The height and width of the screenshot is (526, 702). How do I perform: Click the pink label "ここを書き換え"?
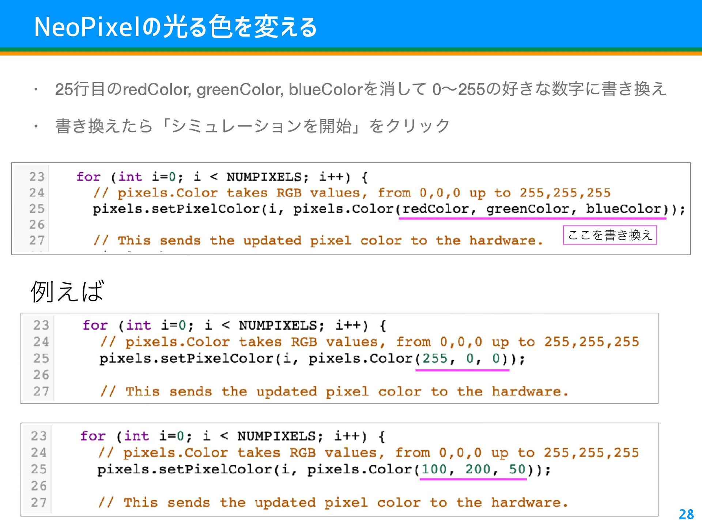pyautogui.click(x=610, y=235)
